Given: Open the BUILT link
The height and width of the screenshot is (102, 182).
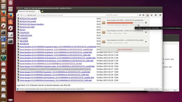Looking at the screenshot, I should [x=22, y=30].
